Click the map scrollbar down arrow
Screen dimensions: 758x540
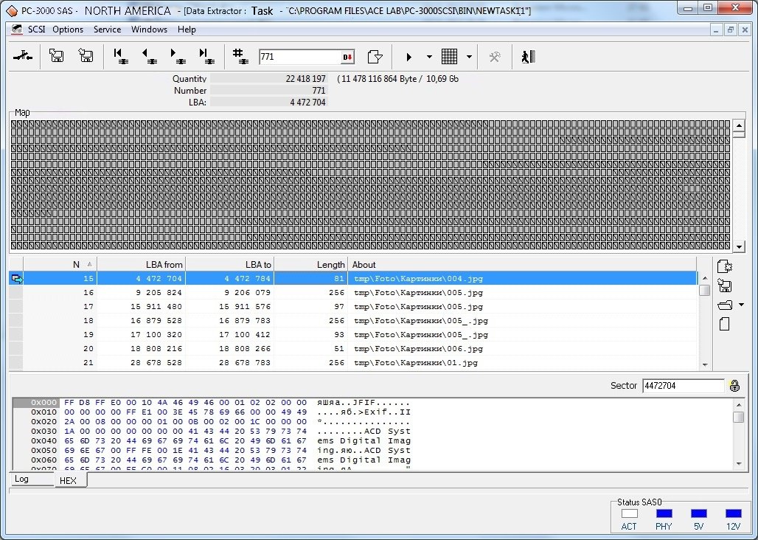point(739,246)
